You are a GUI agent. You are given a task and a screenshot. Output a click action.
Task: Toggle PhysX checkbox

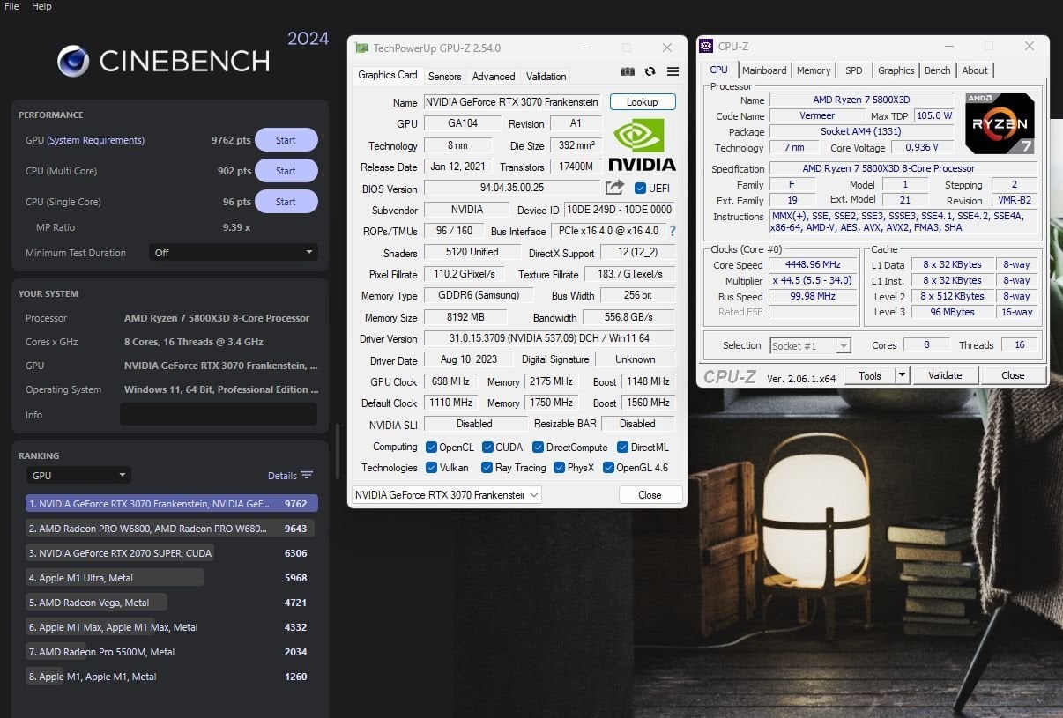pos(559,468)
